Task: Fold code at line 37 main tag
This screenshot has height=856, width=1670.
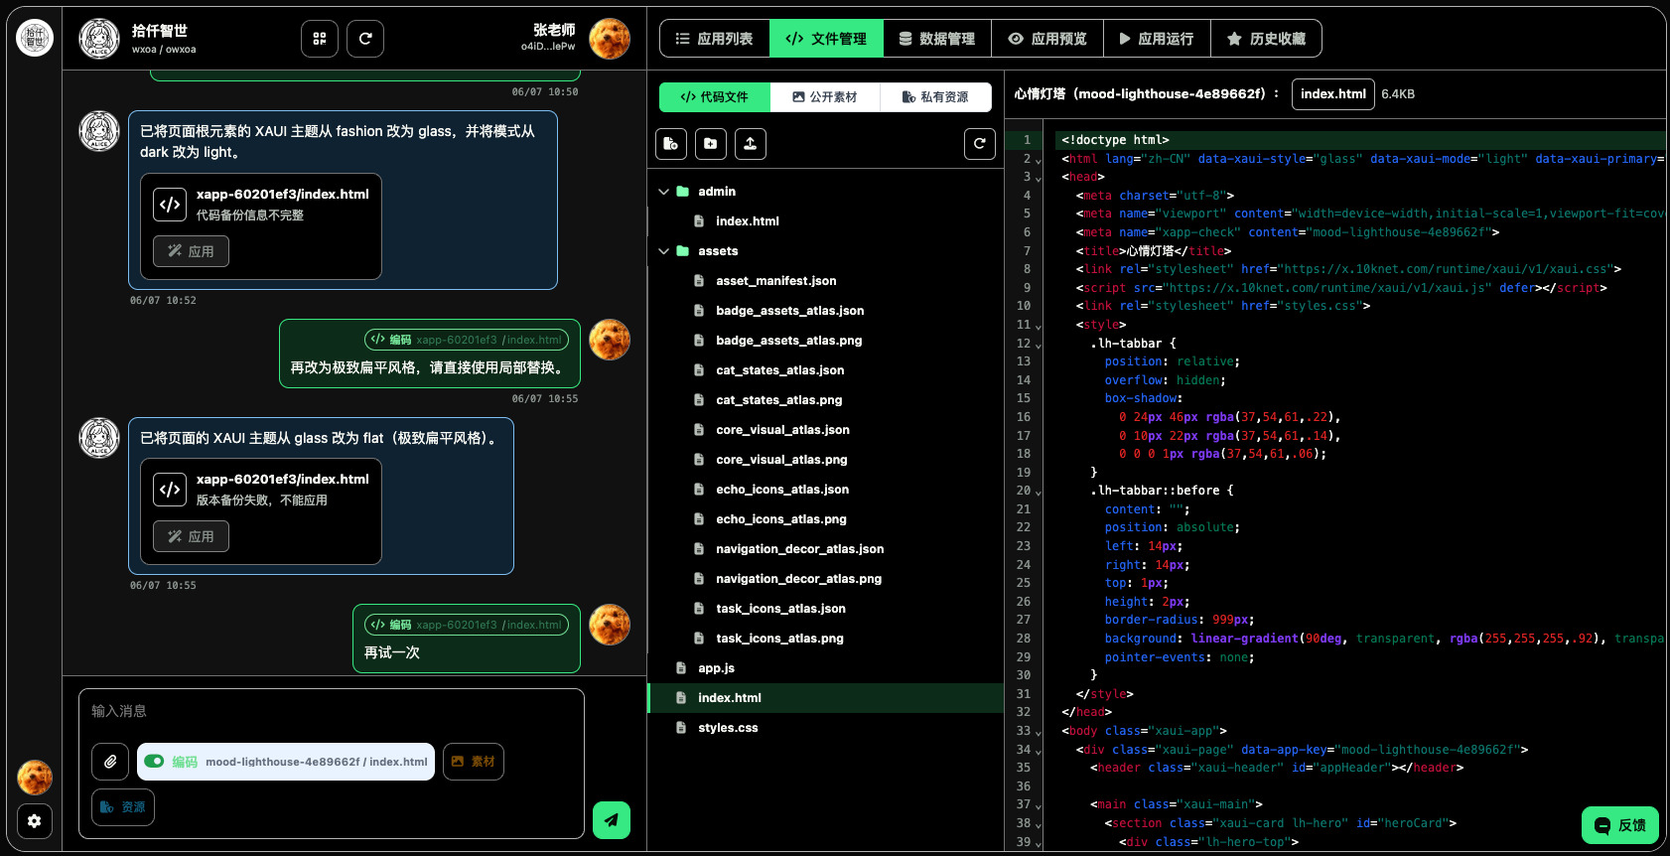Action: click(x=1039, y=805)
